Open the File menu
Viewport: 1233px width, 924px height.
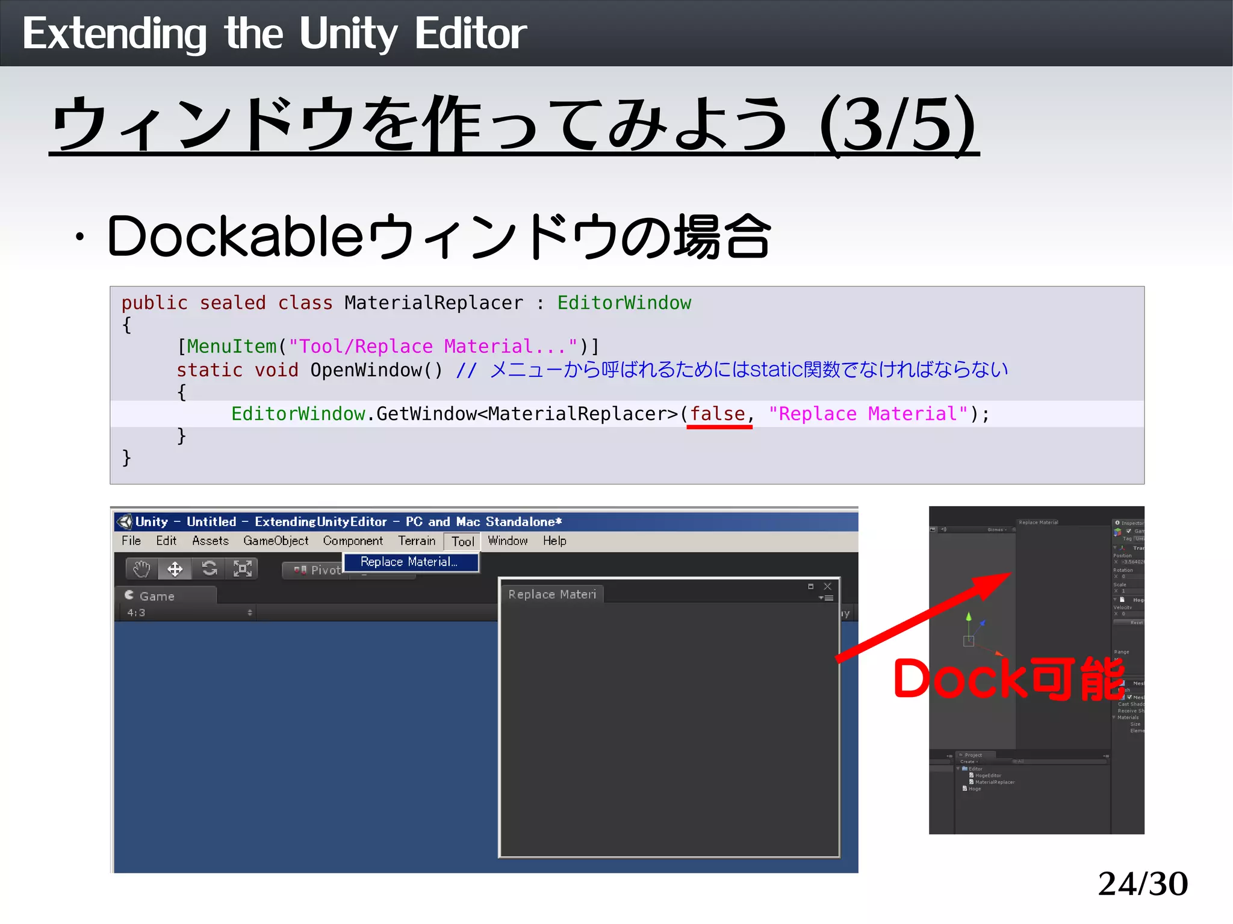pos(131,541)
